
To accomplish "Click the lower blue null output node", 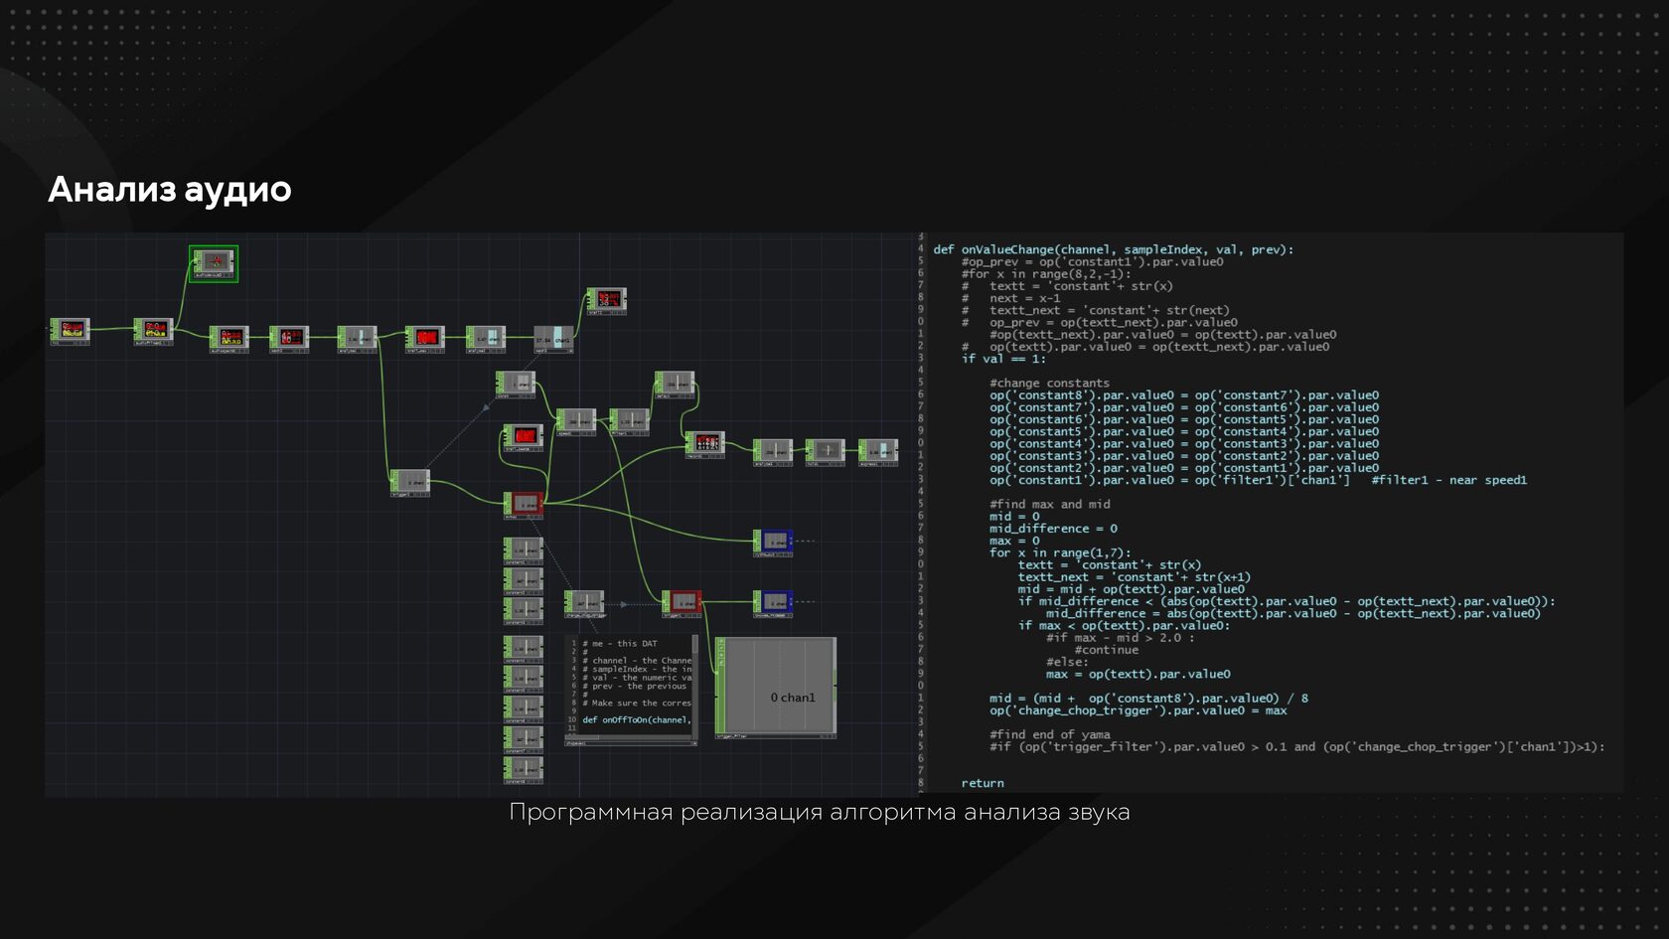I will pos(774,602).
